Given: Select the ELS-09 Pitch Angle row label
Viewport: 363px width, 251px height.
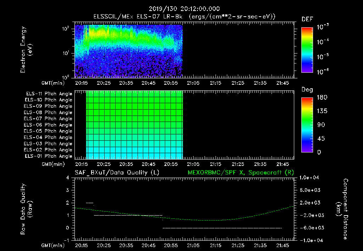Looking at the screenshot, I should point(48,106).
